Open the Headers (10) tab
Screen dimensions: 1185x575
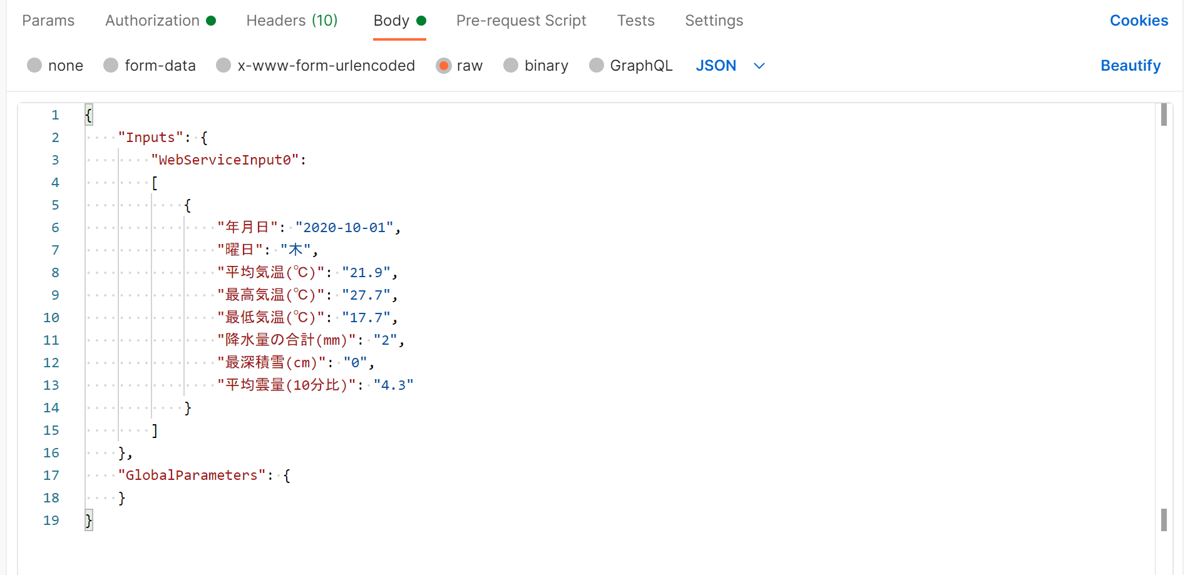tap(292, 21)
